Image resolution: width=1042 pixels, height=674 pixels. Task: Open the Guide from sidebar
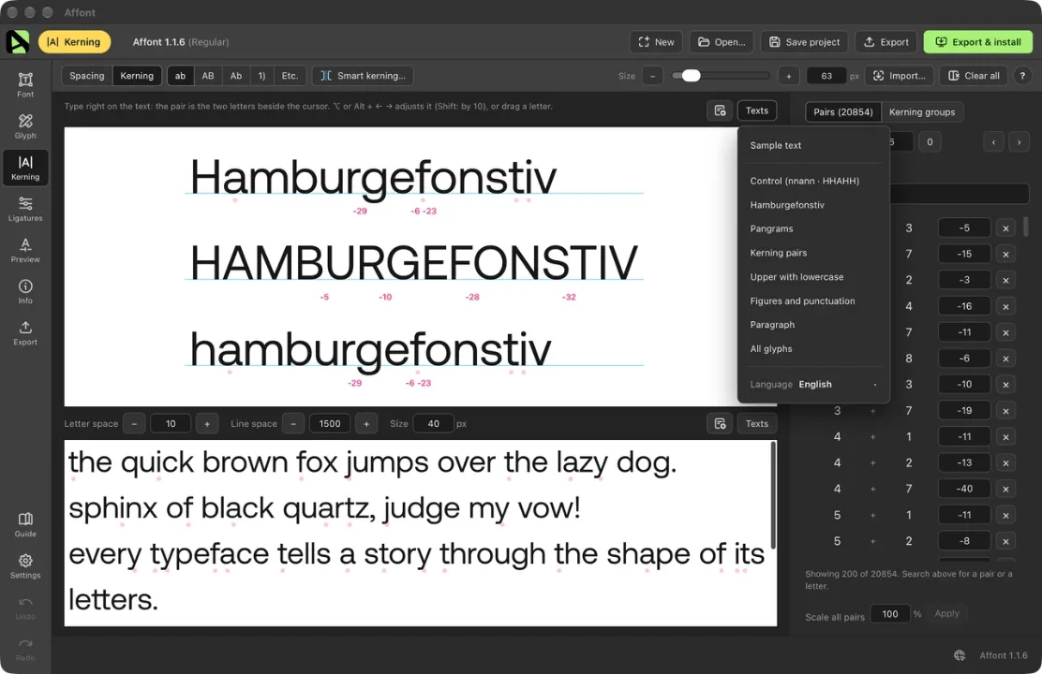(x=25, y=524)
